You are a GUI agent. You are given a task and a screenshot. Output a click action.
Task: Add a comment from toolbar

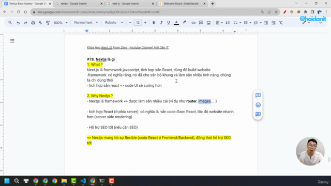[x=201, y=23]
